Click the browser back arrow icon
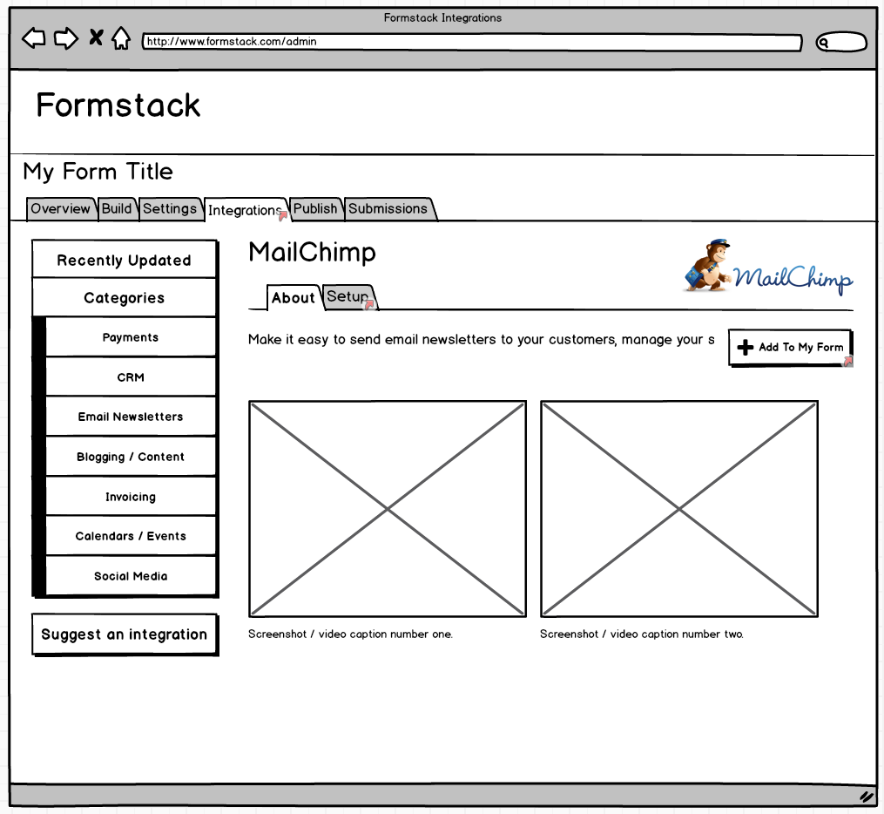The image size is (884, 814). (34, 38)
